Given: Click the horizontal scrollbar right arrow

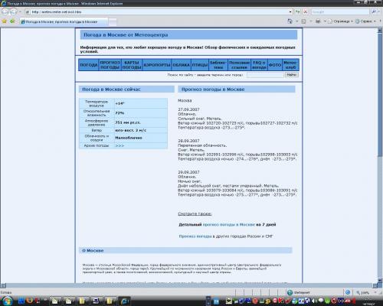Looking at the screenshot, I should point(375,285).
